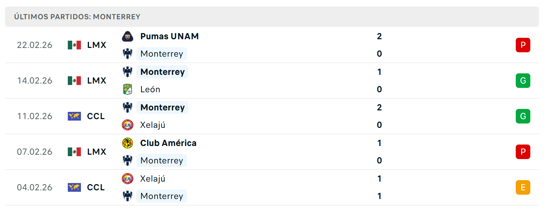Image resolution: width=546 pixels, height=211 pixels.
Task: Click the Pumas UNAM team crest
Action: [128, 36]
